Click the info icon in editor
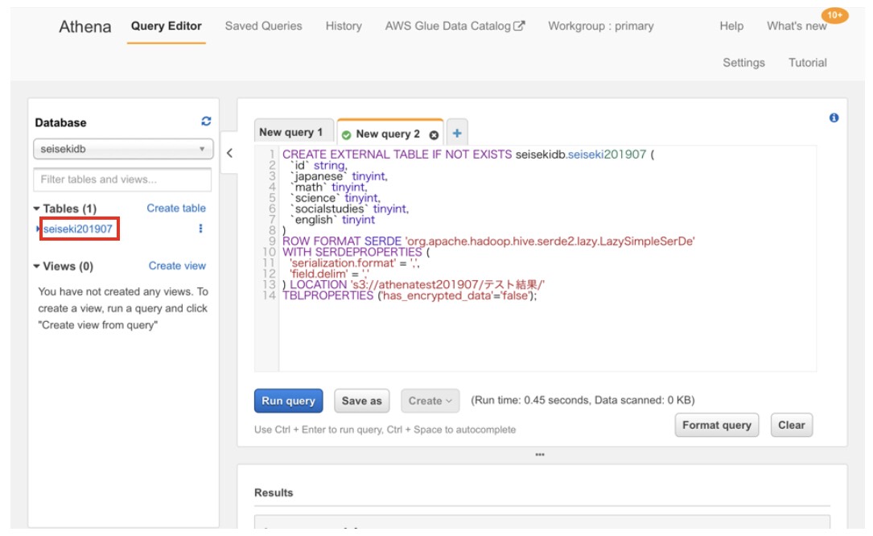 834,118
